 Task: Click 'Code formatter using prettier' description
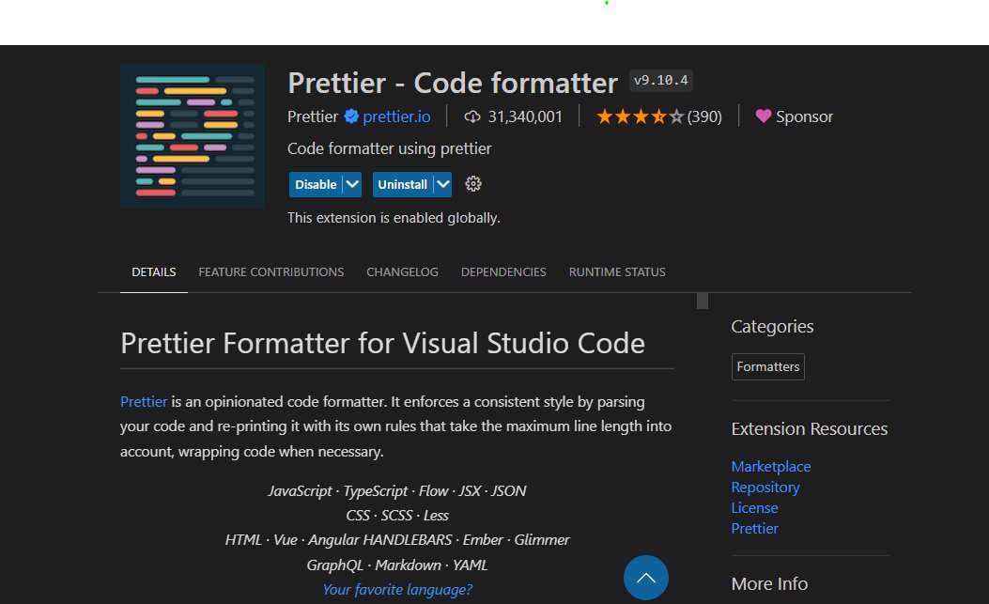click(389, 149)
